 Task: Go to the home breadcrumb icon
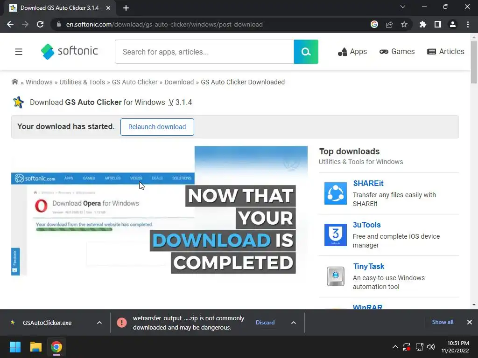point(14,82)
